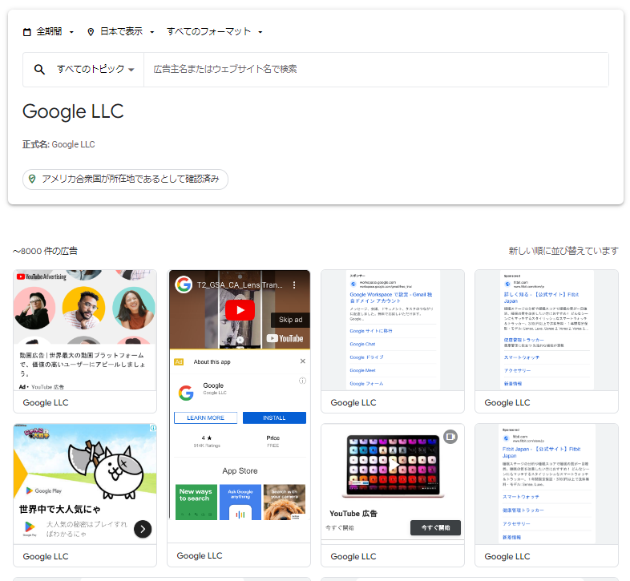
Task: Click the LEARN MORE button
Action: 205,418
